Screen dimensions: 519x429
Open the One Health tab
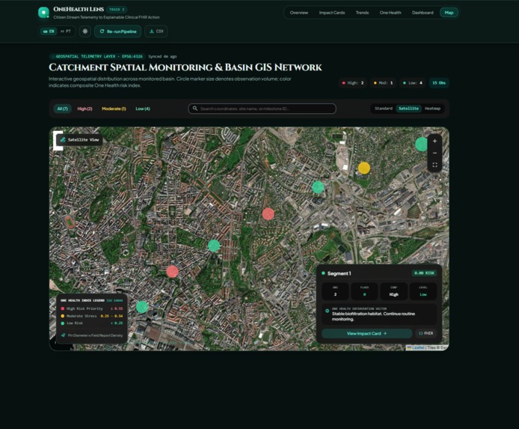coord(390,13)
